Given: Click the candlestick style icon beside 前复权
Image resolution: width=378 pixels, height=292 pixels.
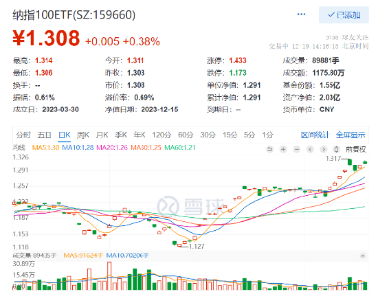Looking at the screenshot, I should [336, 149].
